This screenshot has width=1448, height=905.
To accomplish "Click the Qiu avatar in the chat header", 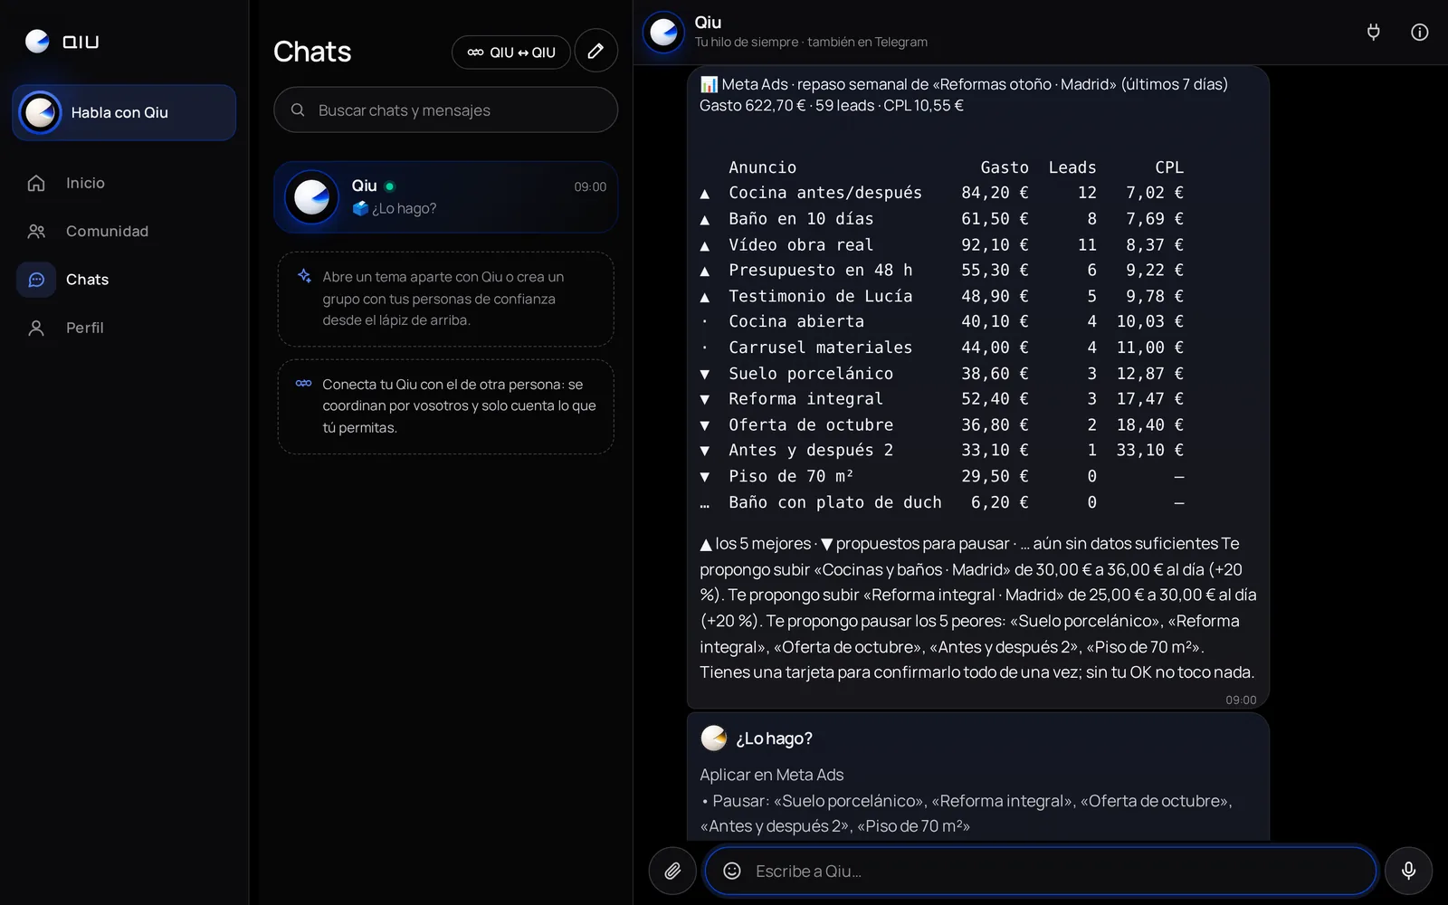I will click(663, 33).
